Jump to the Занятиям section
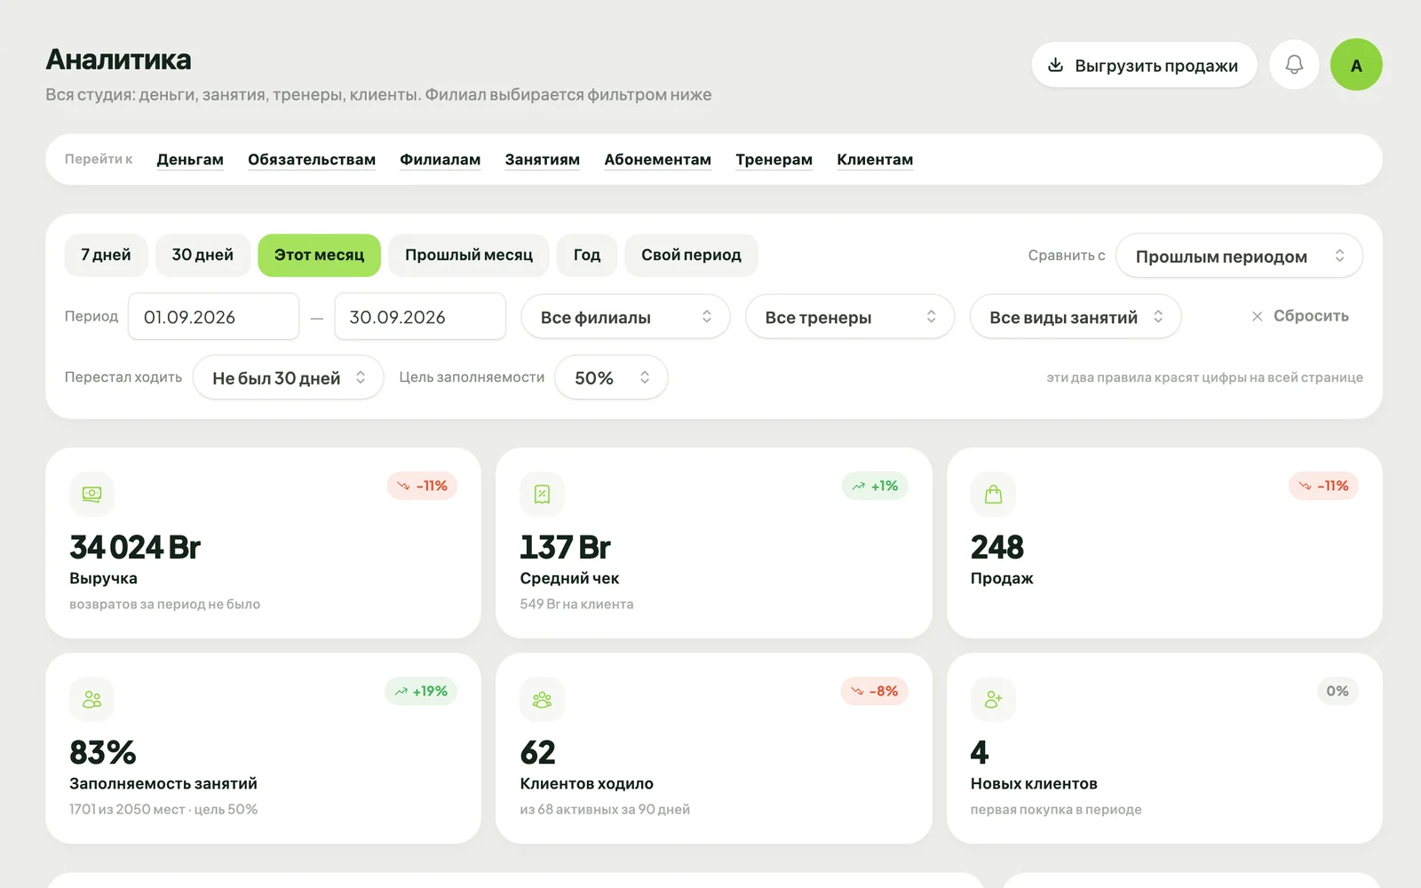This screenshot has height=888, width=1421. tap(542, 160)
